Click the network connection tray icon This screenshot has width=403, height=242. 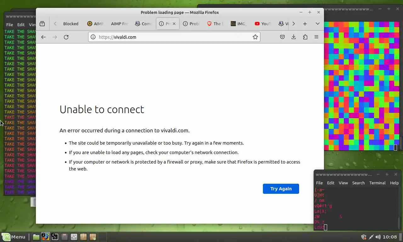pyautogui.click(x=371, y=237)
